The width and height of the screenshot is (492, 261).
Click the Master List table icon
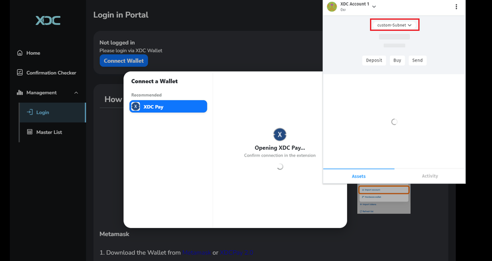[x=30, y=132]
